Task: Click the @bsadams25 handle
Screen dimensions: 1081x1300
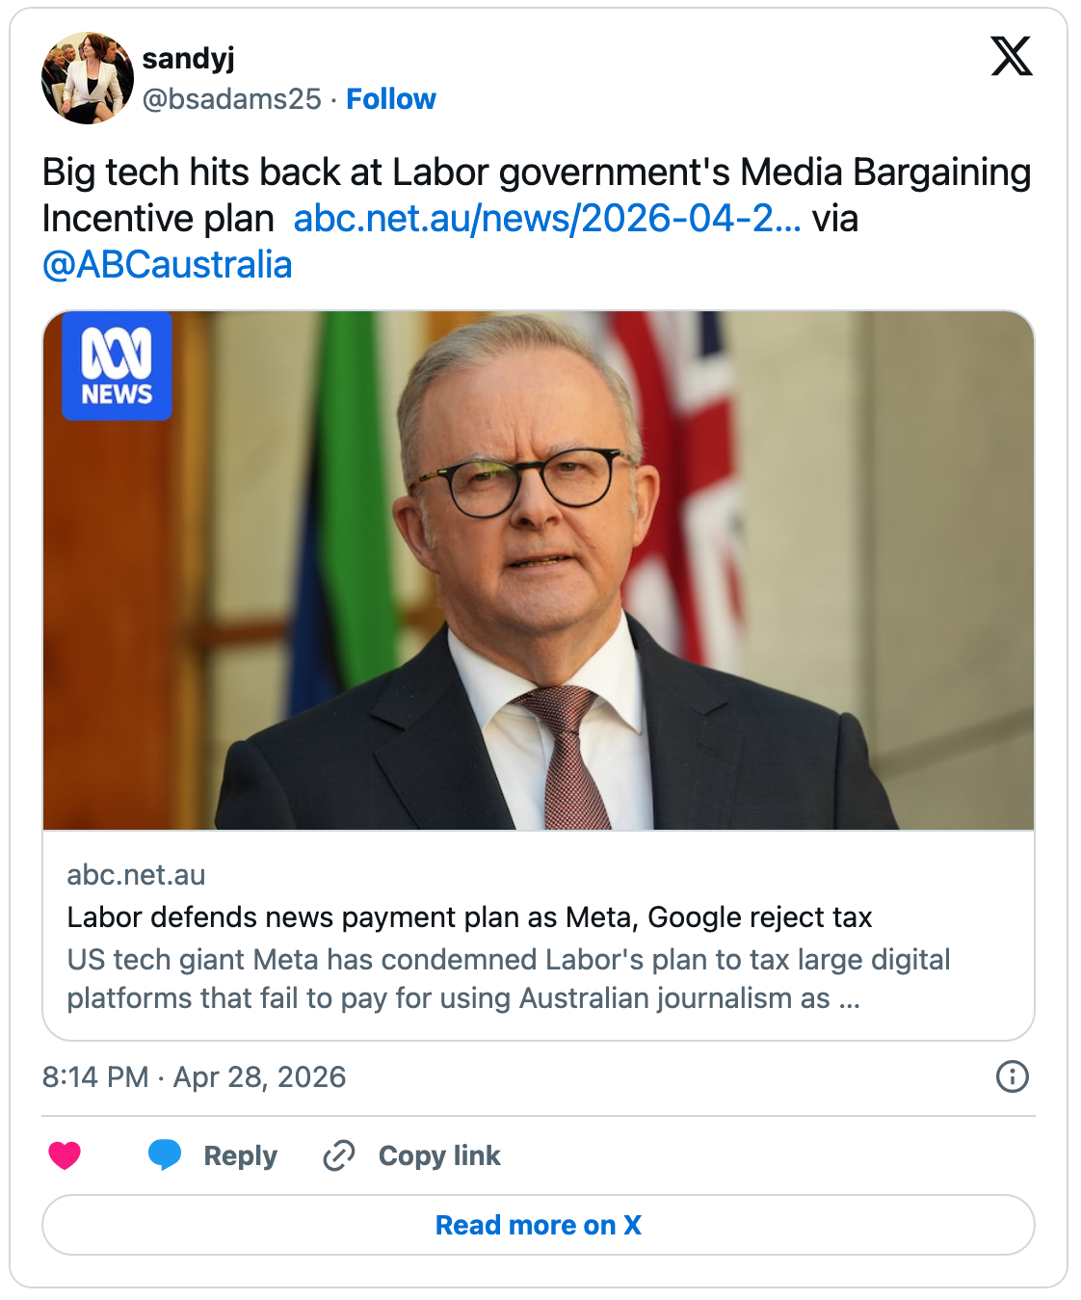Action: click(232, 99)
